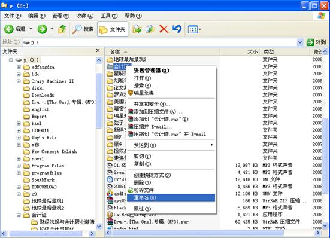Open the Views dropdown button

point(194,29)
